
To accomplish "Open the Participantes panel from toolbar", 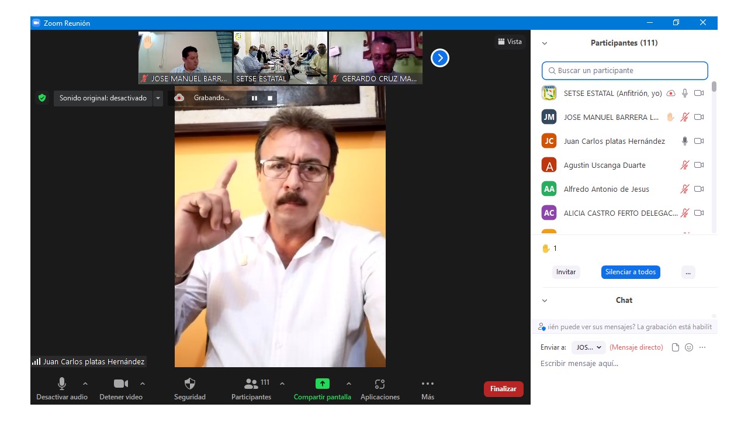I will pyautogui.click(x=251, y=389).
